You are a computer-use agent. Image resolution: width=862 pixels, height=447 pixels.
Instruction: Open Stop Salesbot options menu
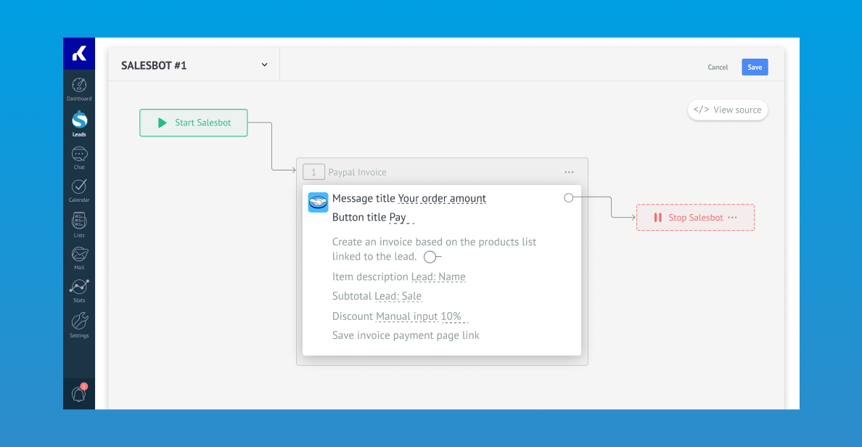(732, 218)
